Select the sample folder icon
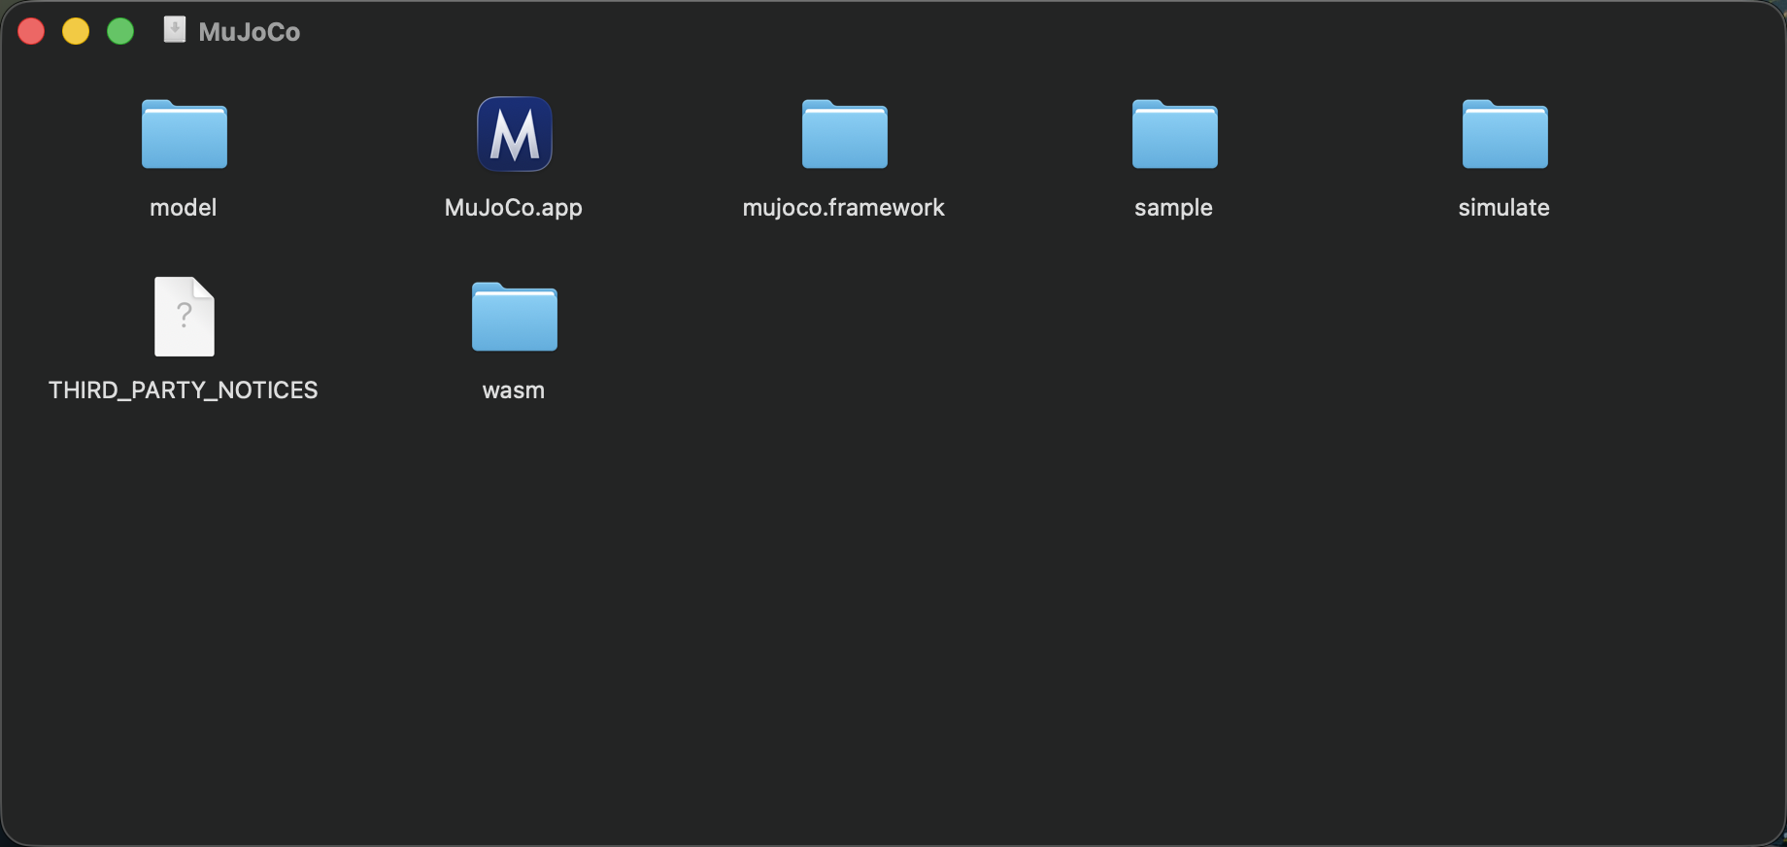Viewport: 1787px width, 847px height. tap(1174, 134)
